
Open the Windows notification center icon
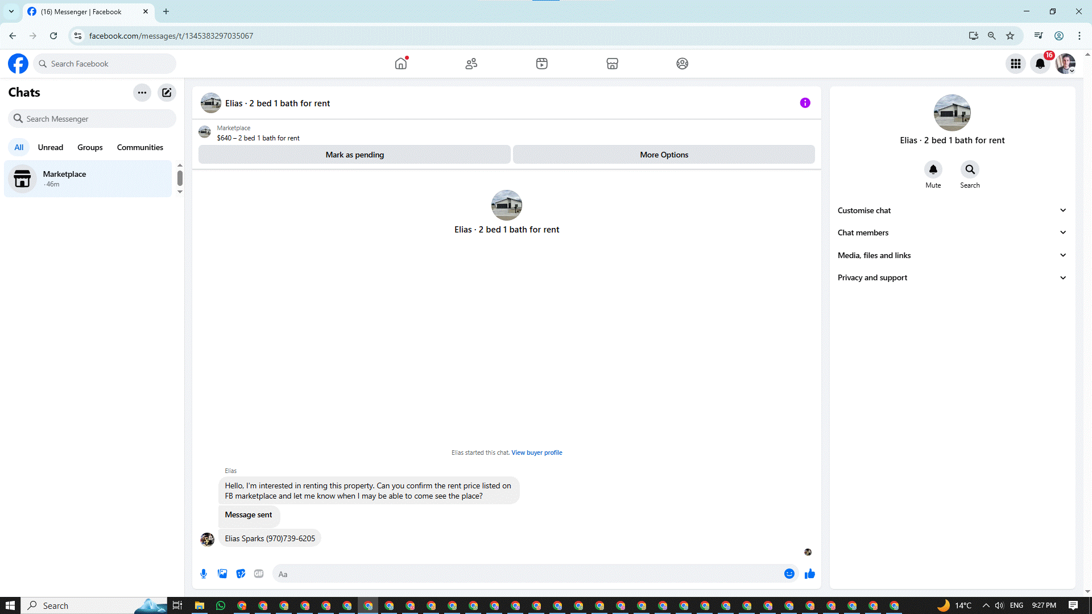[x=1073, y=605]
